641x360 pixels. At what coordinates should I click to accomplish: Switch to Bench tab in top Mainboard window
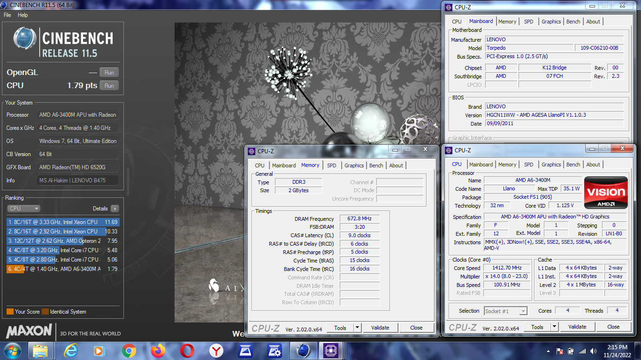(x=573, y=22)
